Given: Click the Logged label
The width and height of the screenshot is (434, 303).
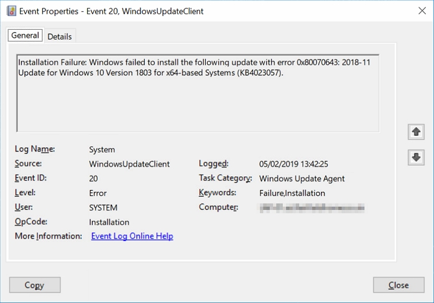Looking at the screenshot, I should [x=214, y=164].
